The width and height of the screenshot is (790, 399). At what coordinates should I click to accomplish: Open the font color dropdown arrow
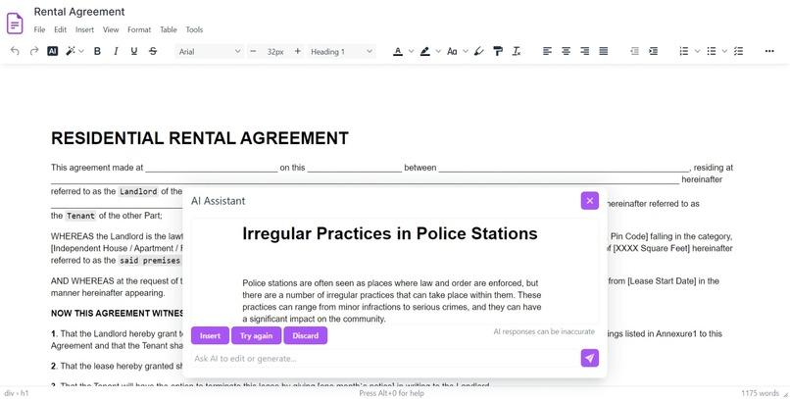pyautogui.click(x=411, y=51)
